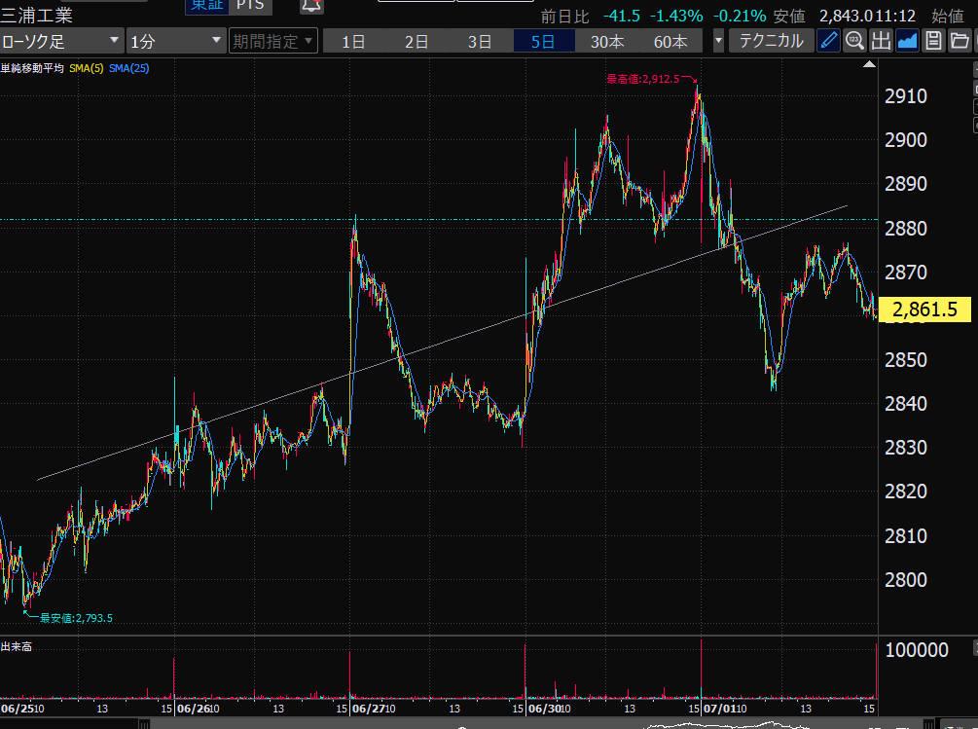Select the 30本 range tab
The image size is (978, 729).
(x=607, y=42)
